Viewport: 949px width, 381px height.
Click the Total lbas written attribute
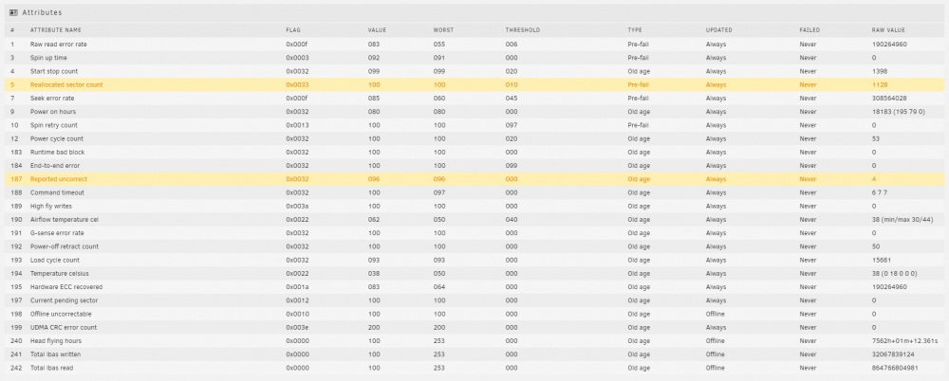click(x=56, y=354)
